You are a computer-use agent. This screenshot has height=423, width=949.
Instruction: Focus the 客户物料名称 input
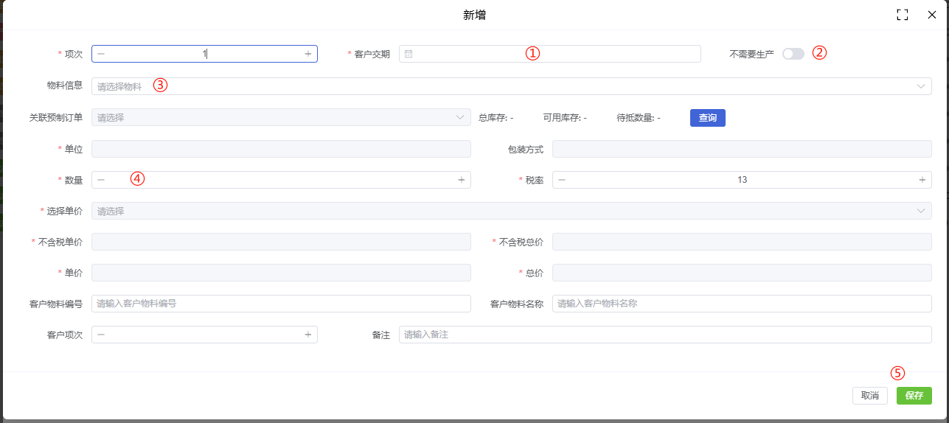pos(742,304)
